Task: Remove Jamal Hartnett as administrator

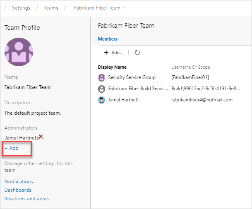Action: [41, 137]
